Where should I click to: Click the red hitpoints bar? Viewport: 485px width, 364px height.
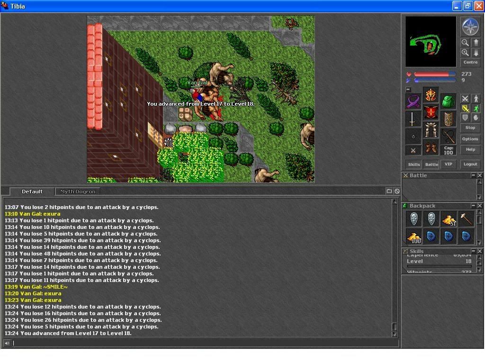tap(435, 74)
